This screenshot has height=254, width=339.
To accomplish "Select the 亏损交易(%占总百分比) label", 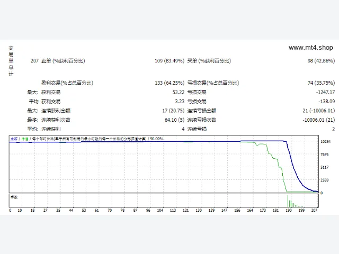I will [x=213, y=83].
